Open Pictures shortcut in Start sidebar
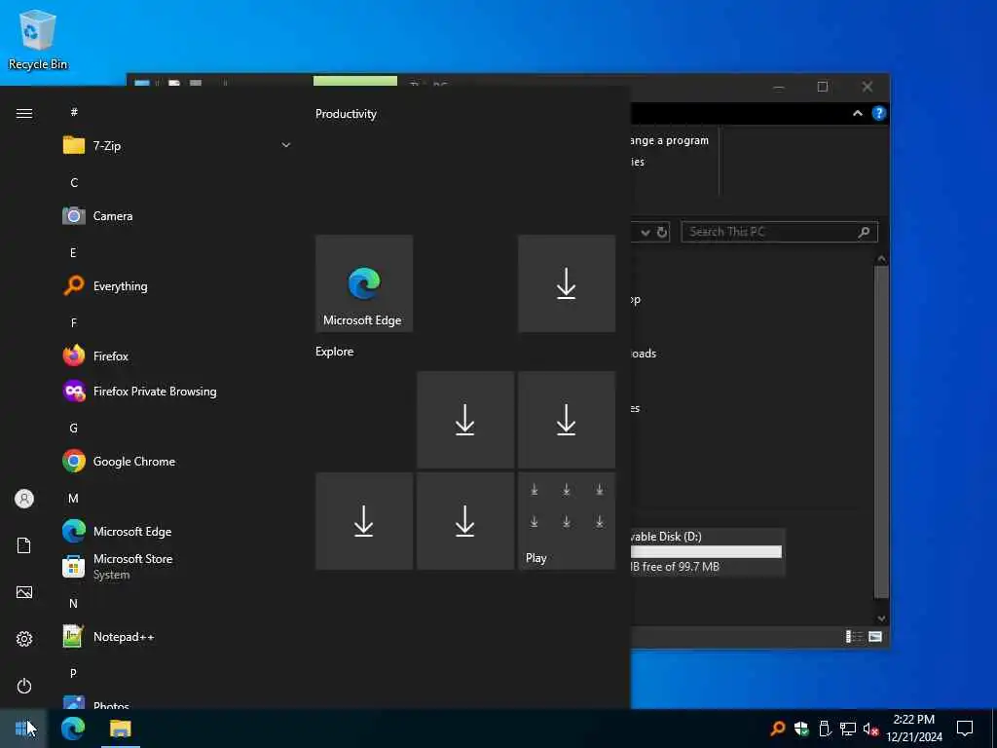This screenshot has height=748, width=997. pyautogui.click(x=24, y=592)
